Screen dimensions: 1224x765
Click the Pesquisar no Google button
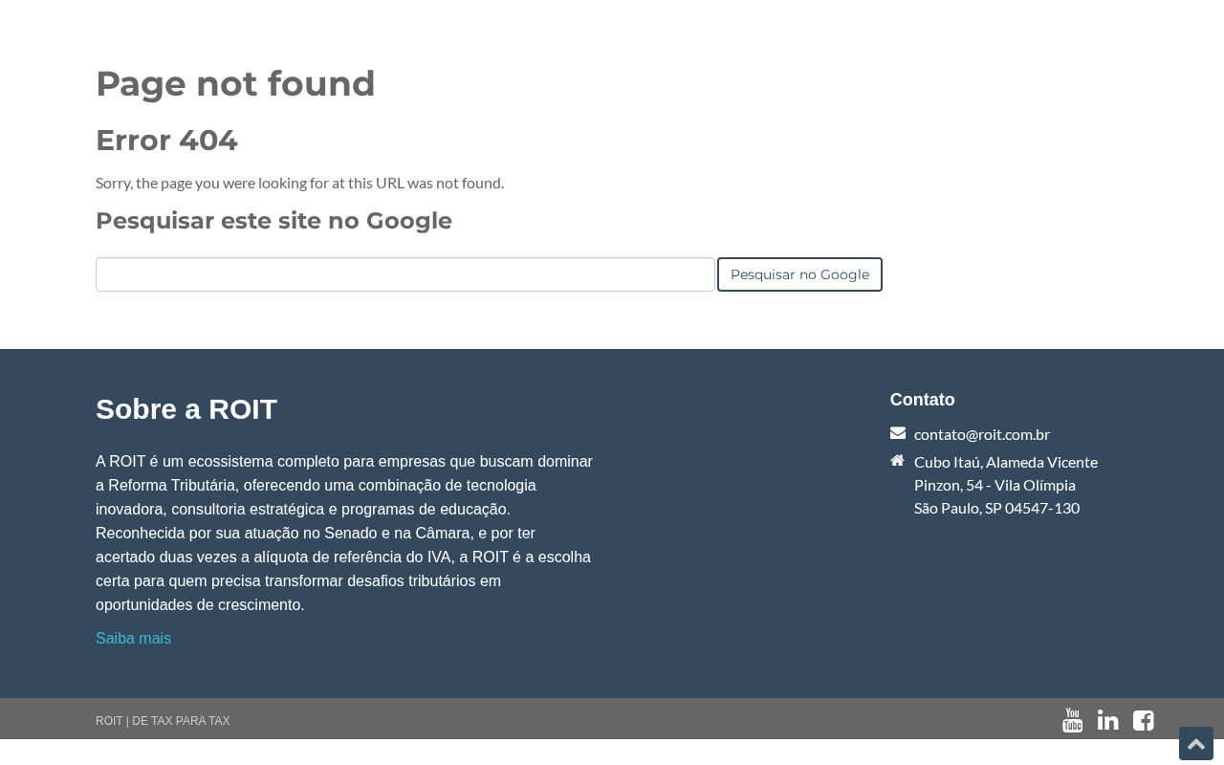799,274
